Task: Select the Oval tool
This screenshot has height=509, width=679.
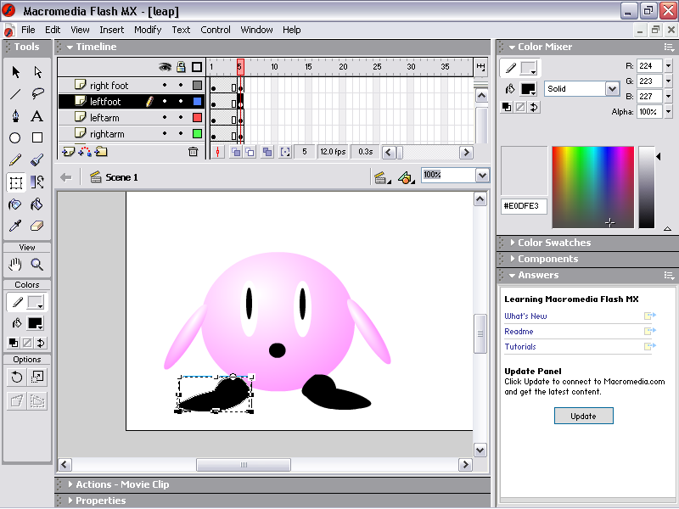Action: [15, 138]
